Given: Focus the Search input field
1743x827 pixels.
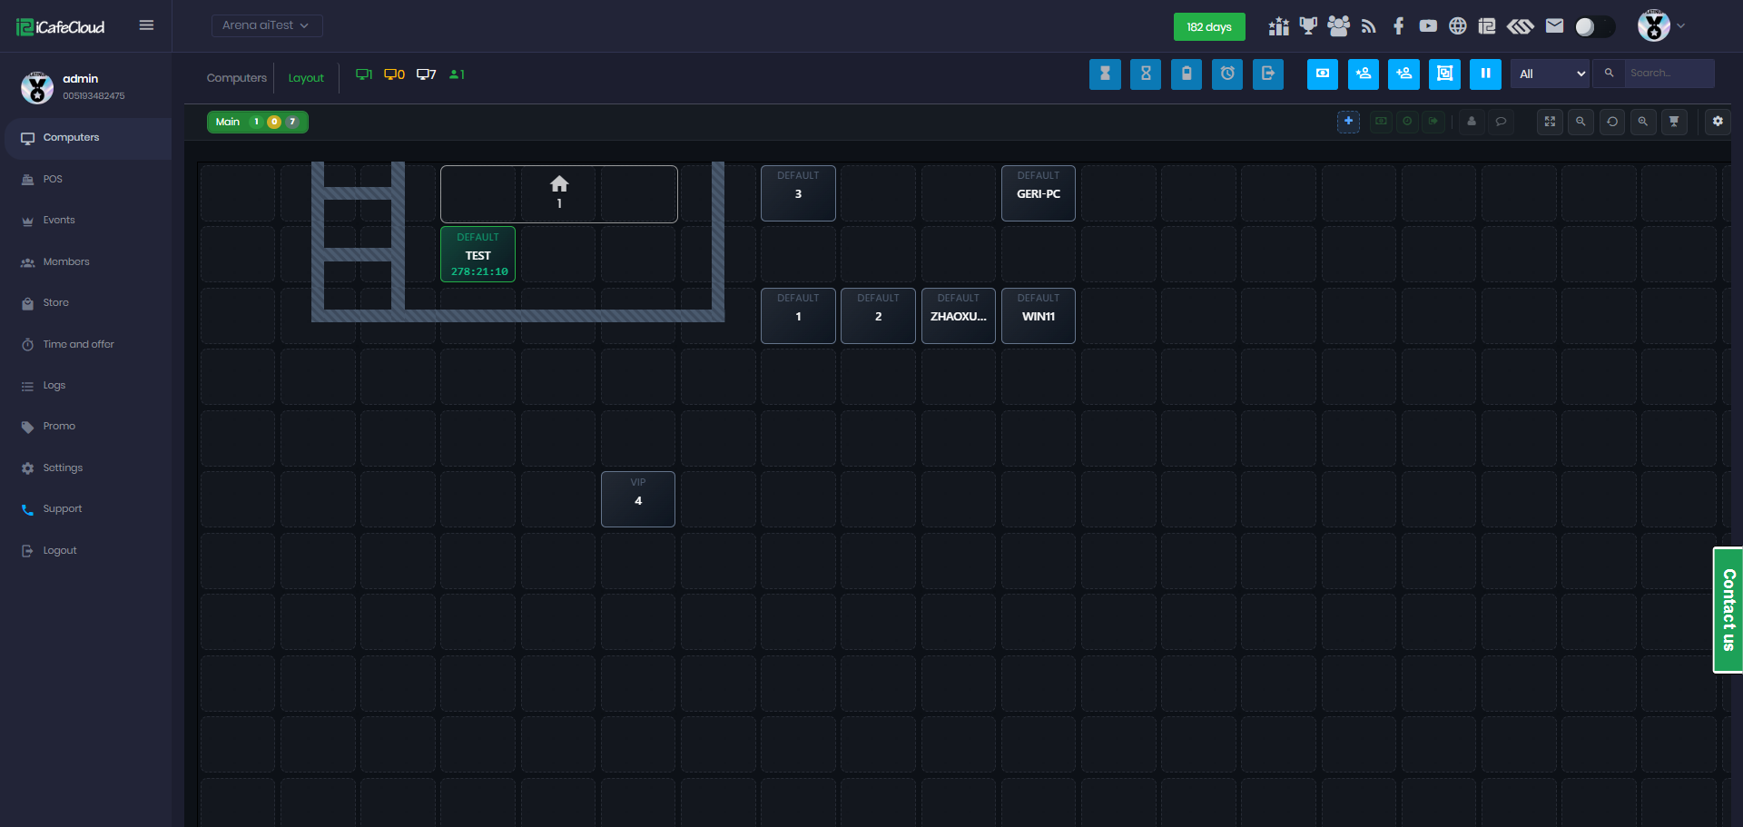Looking at the screenshot, I should coord(1669,74).
